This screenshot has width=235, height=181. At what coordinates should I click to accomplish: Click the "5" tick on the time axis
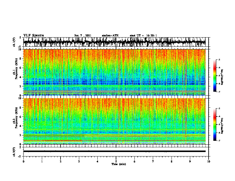point(116,161)
